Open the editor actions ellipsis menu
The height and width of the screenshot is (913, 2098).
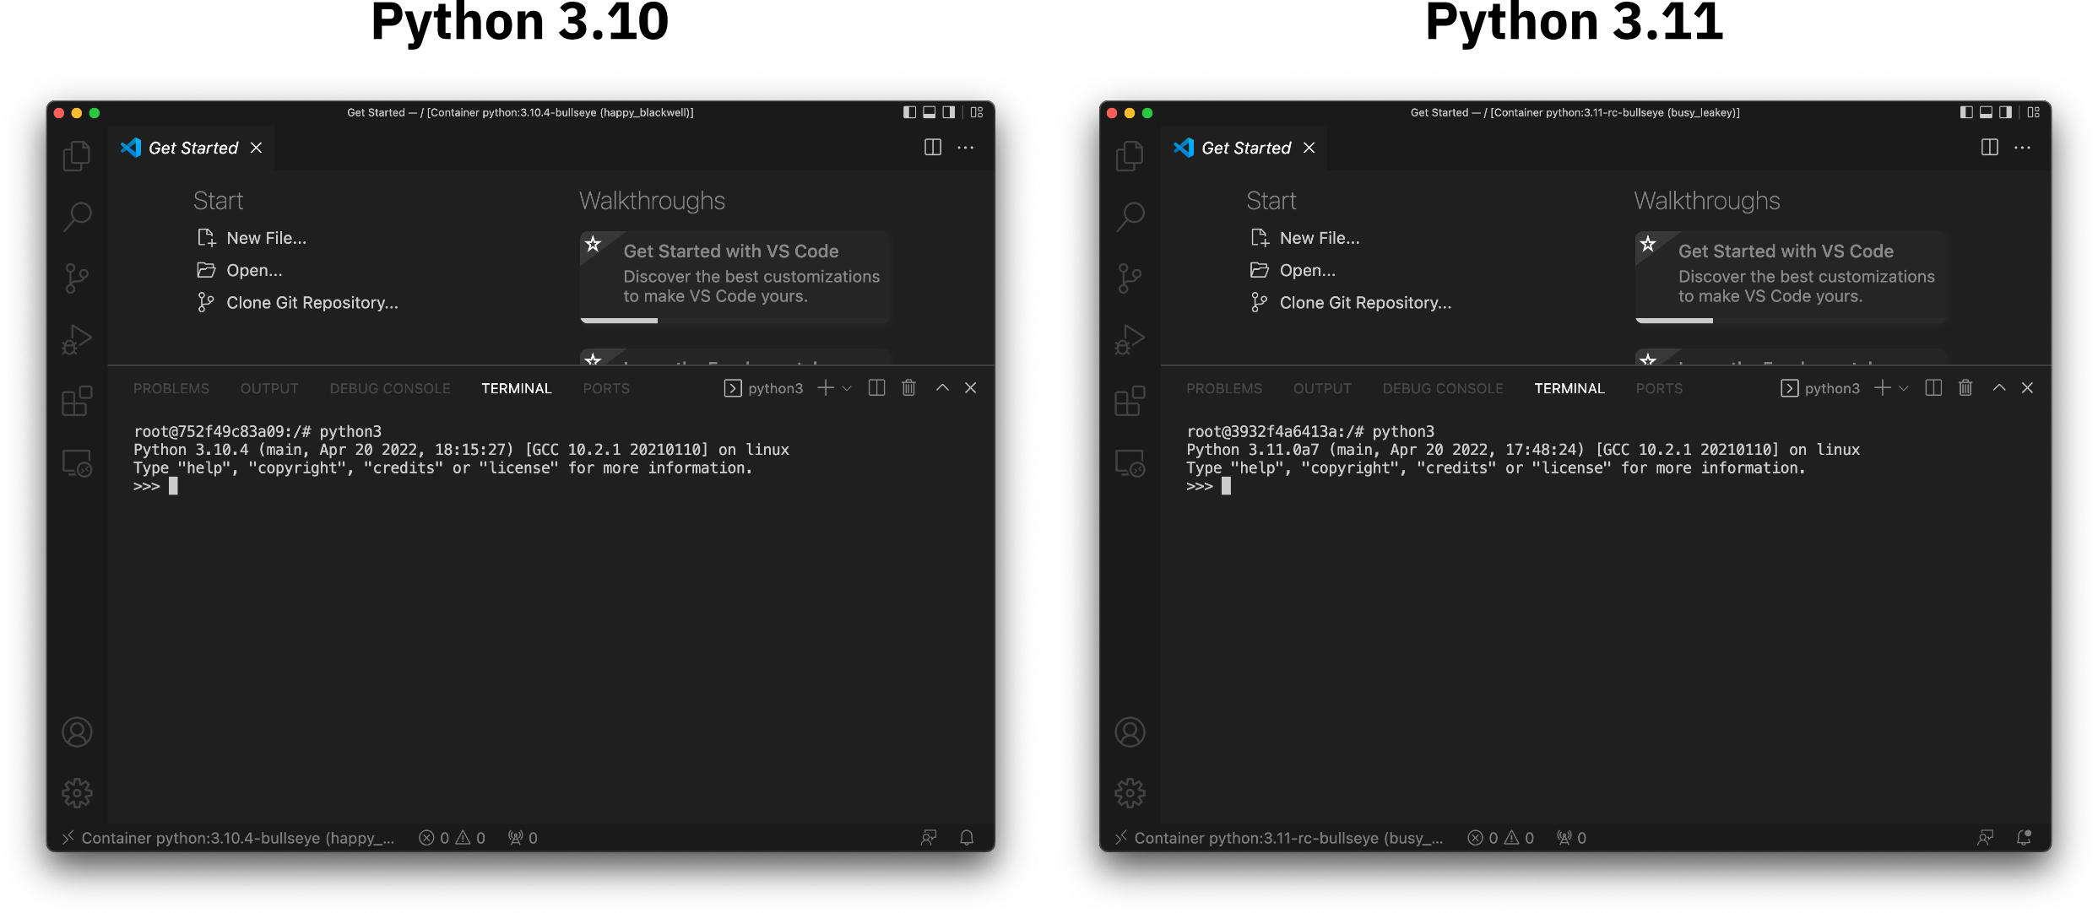tap(965, 148)
